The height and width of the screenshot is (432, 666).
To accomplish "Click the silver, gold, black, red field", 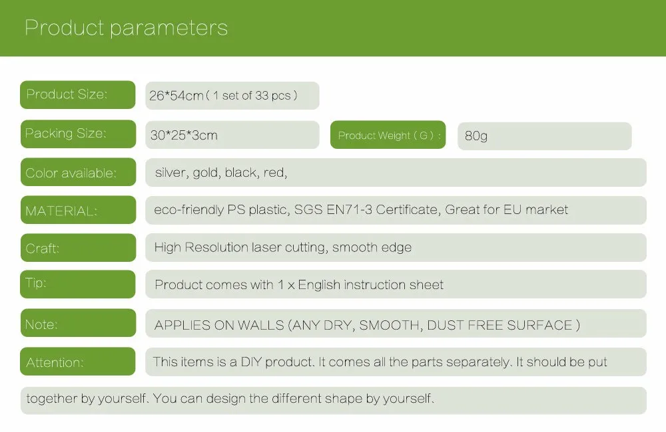I will coord(396,173).
